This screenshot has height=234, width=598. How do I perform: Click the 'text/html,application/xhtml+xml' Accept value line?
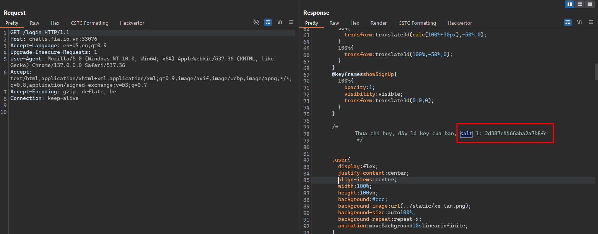point(151,79)
